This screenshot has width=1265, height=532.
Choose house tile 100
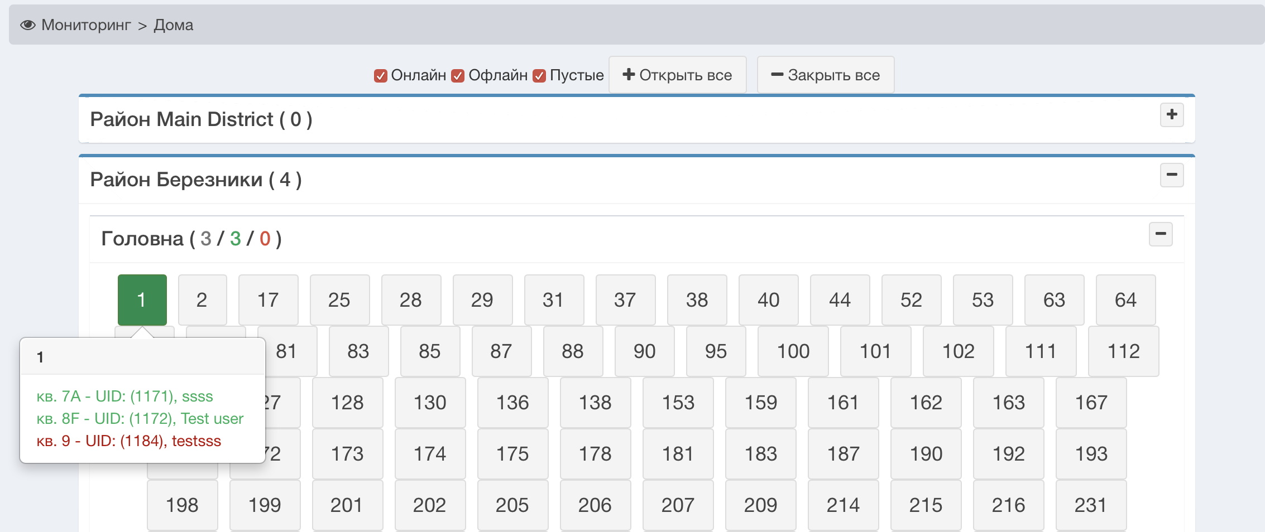(793, 351)
